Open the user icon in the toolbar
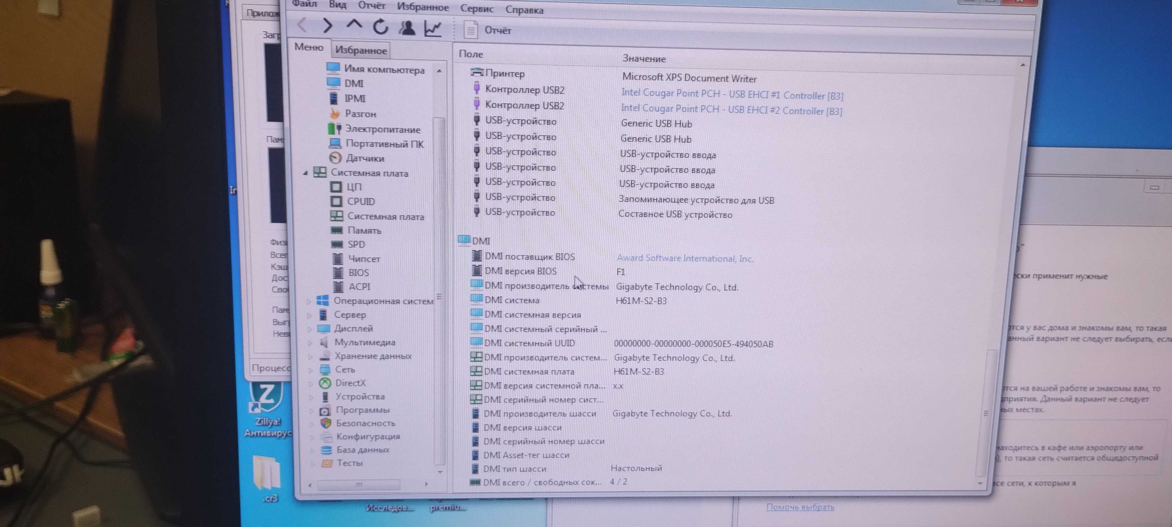Viewport: 1172px width, 527px height. tap(407, 28)
